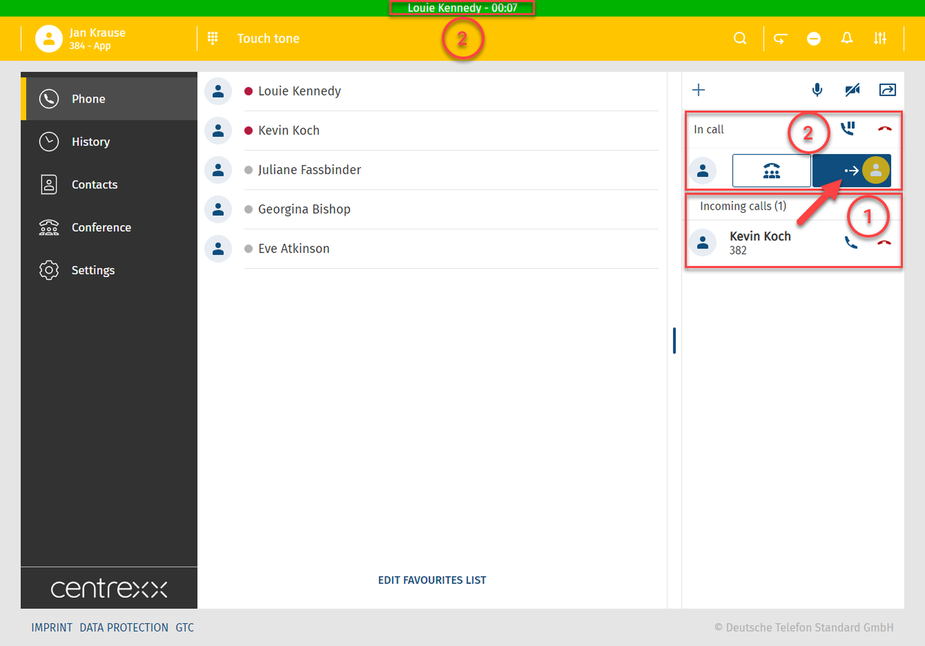Click the screen share icon
Screen dimensions: 925x646
(x=887, y=90)
